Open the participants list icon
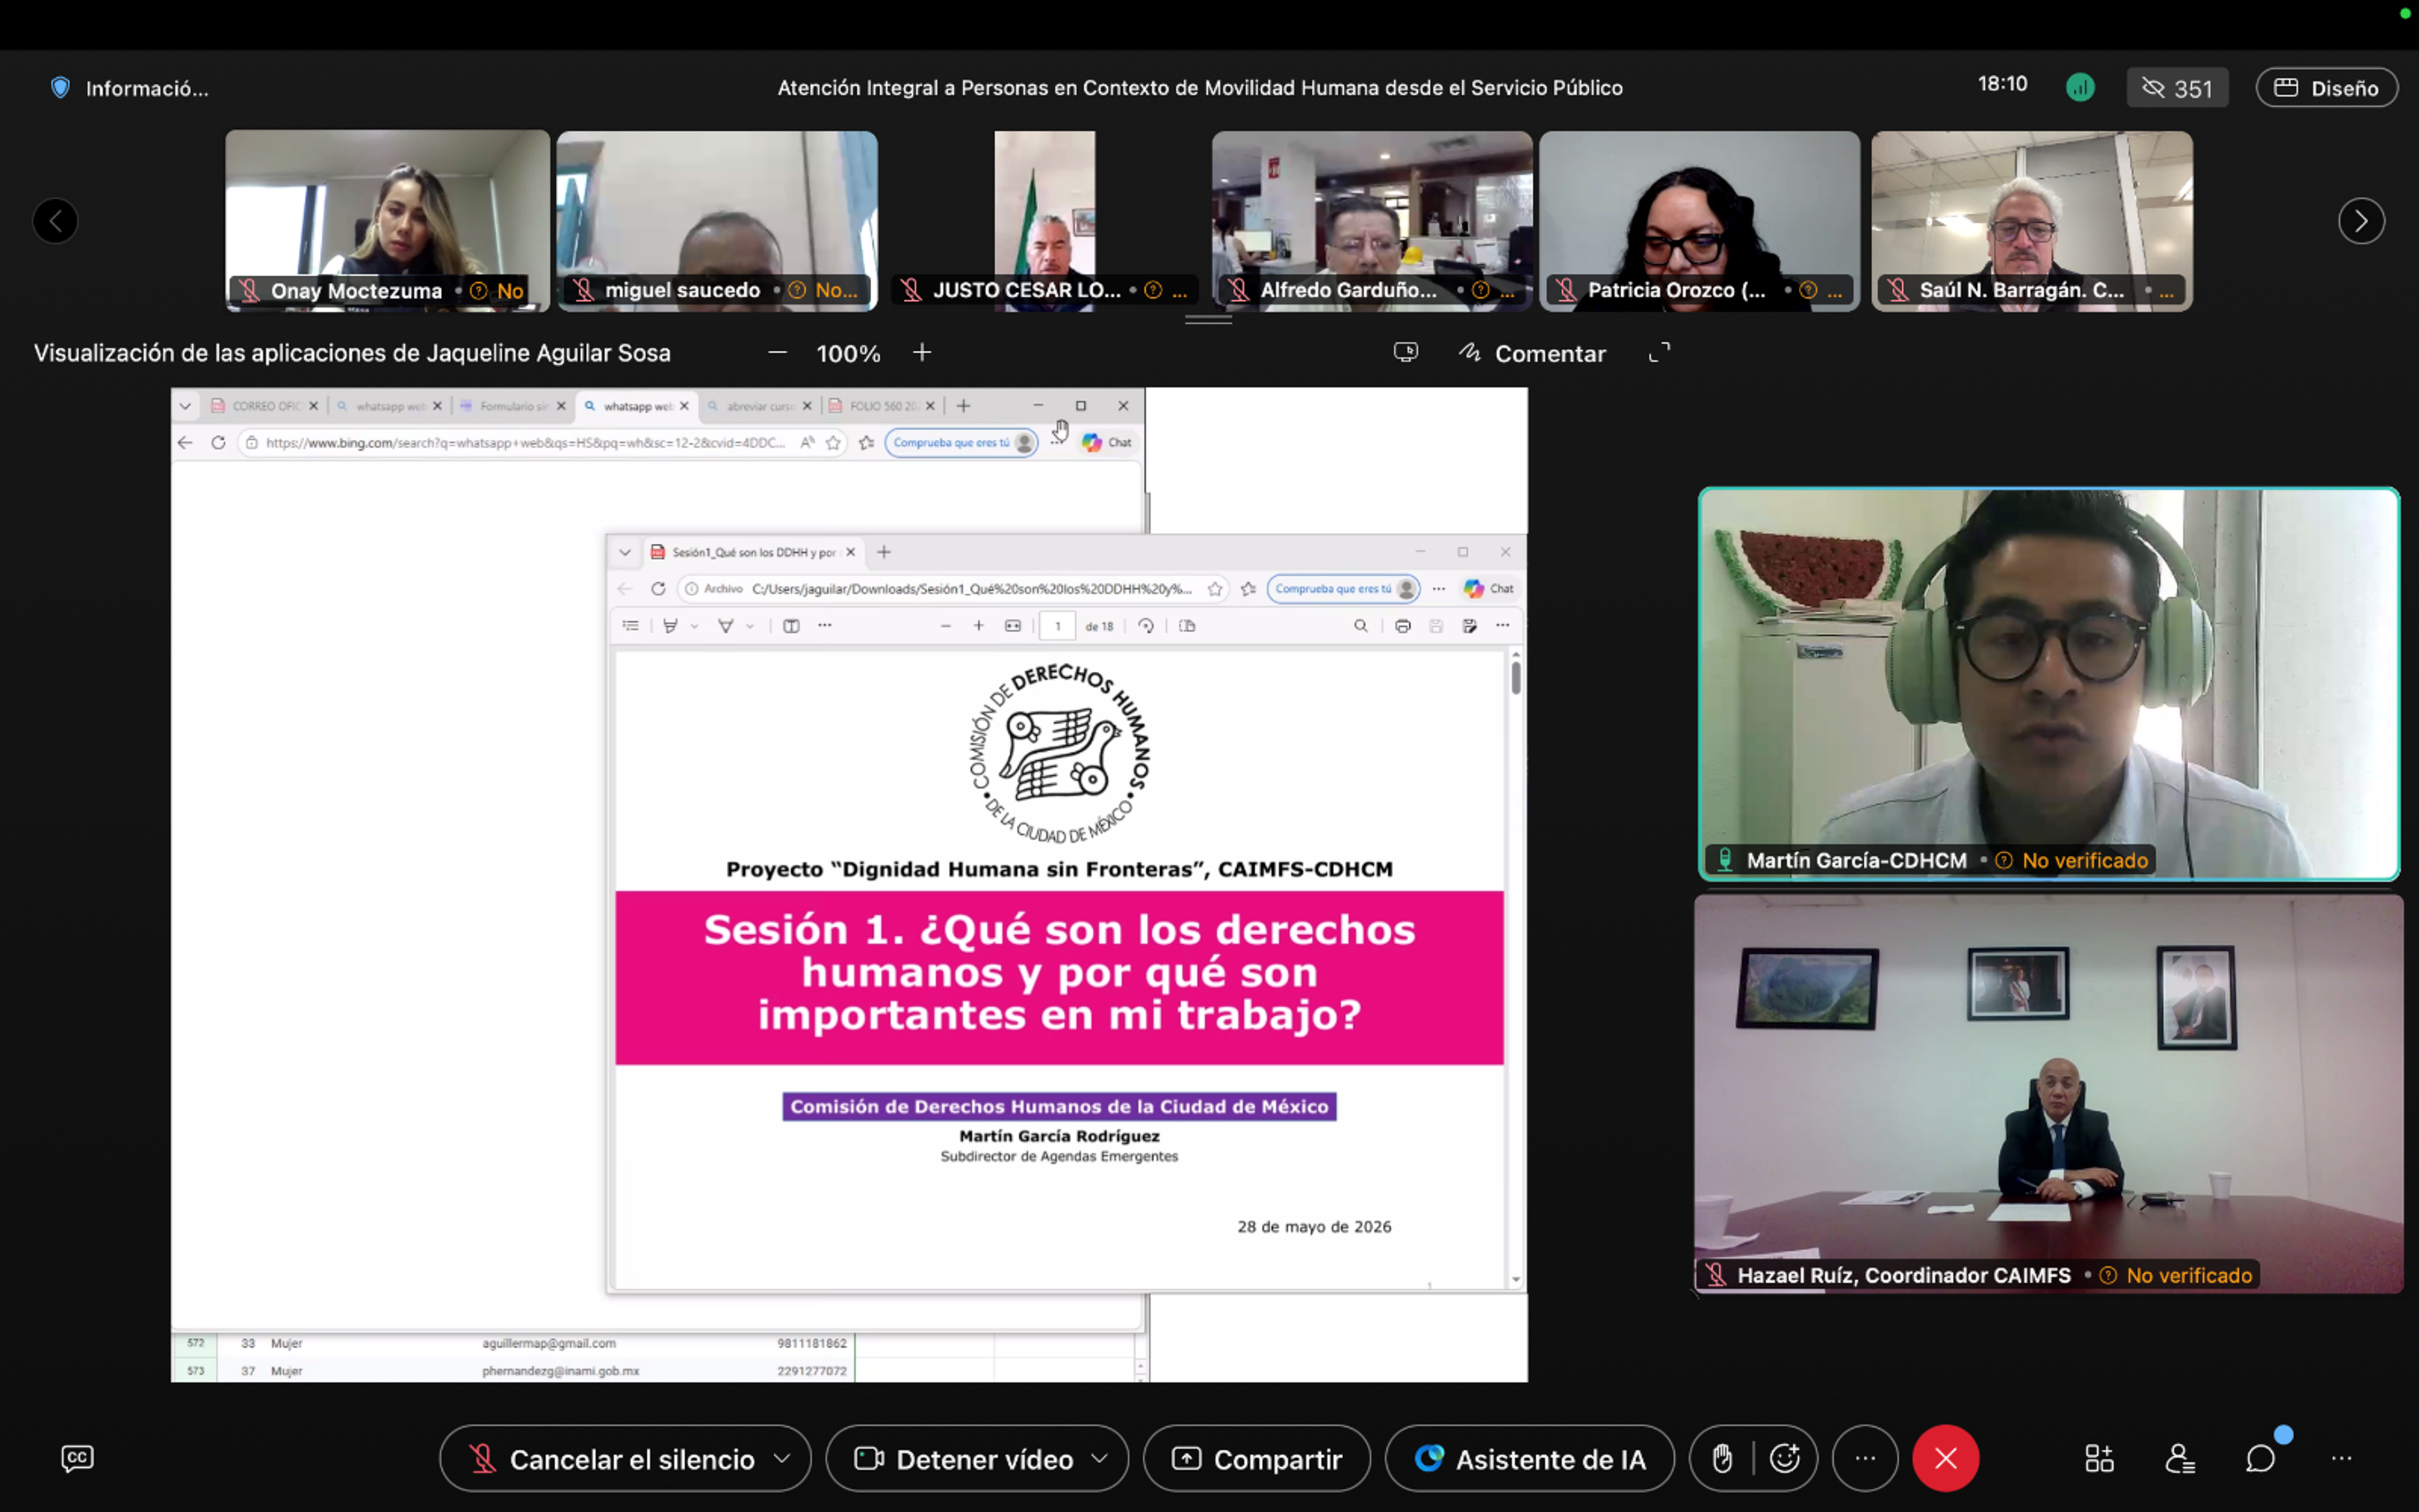 click(x=2180, y=1459)
